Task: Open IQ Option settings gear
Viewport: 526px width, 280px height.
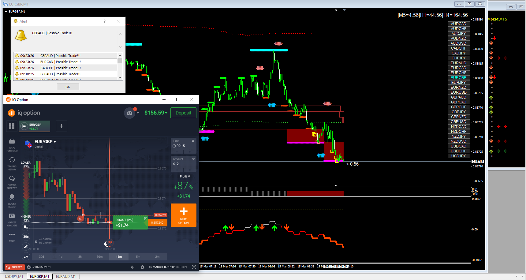Action: click(143, 267)
